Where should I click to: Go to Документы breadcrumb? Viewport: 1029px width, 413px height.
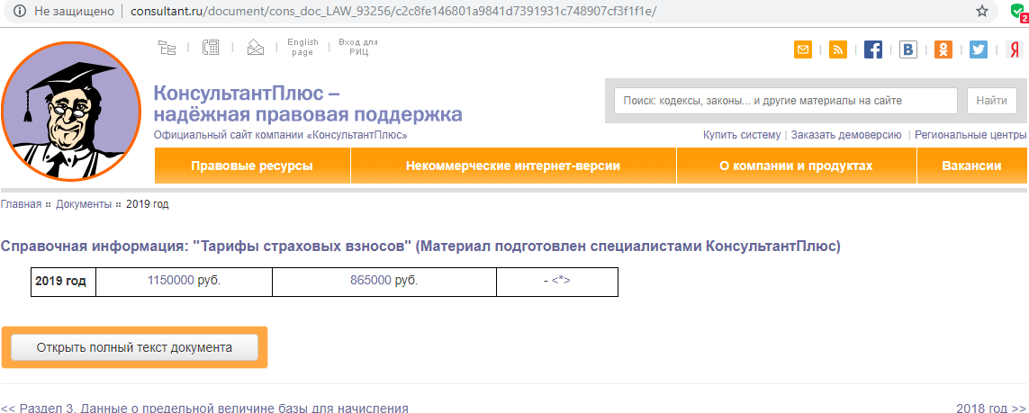[84, 204]
